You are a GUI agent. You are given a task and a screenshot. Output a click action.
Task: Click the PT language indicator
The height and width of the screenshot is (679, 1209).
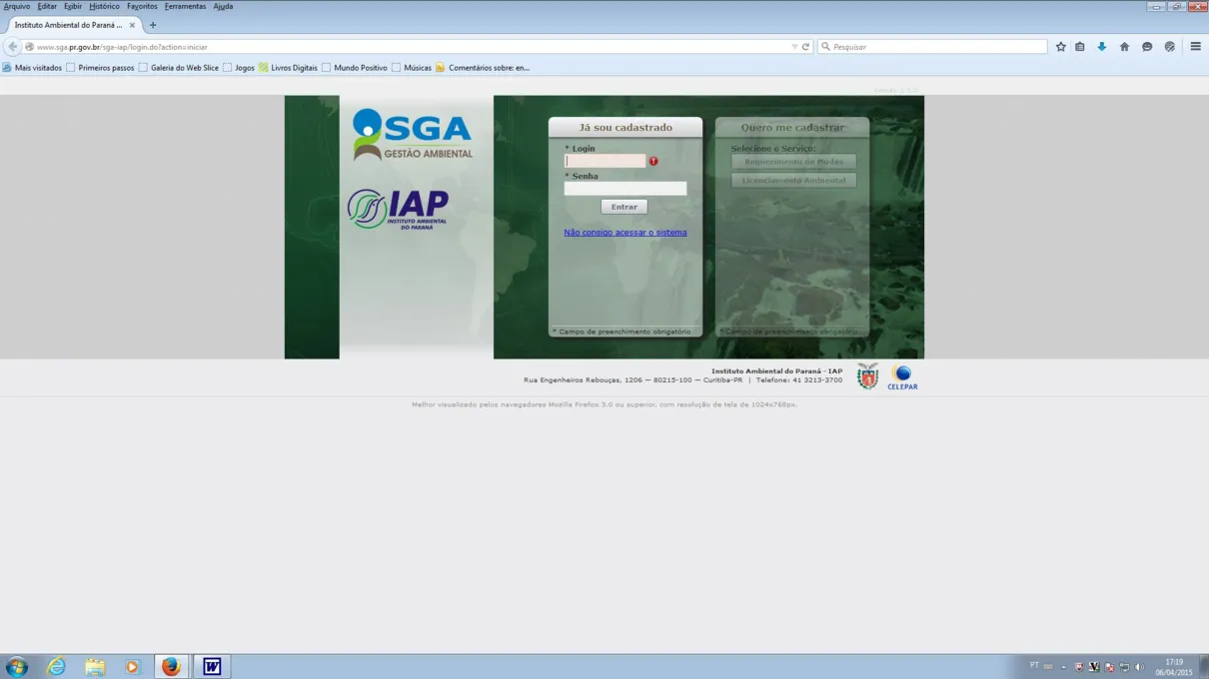[1034, 665]
